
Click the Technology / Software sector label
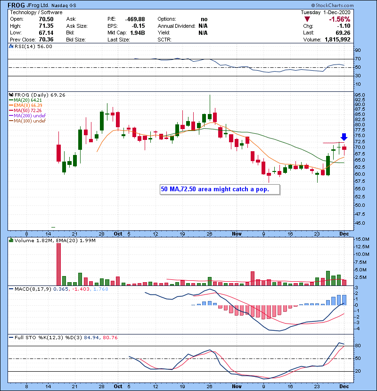click(36, 12)
